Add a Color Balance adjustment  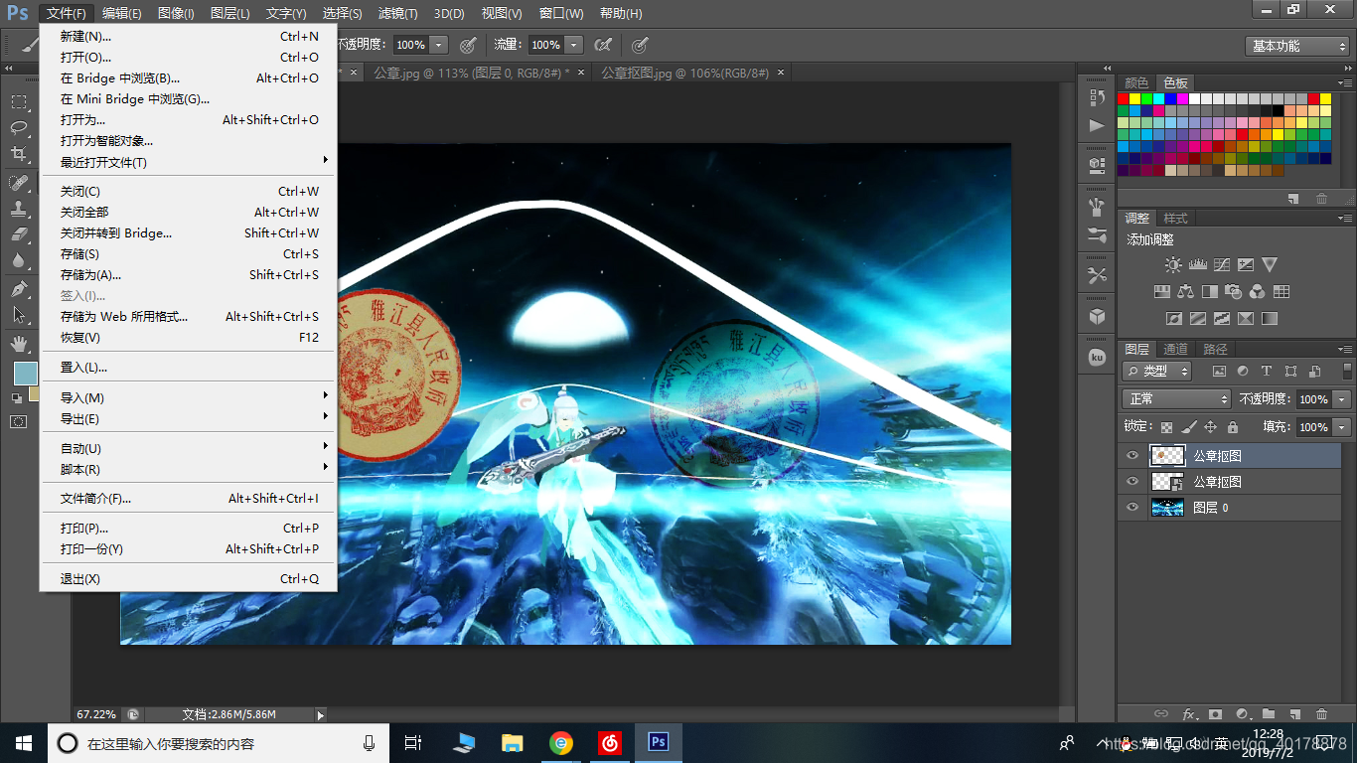[x=1185, y=292]
